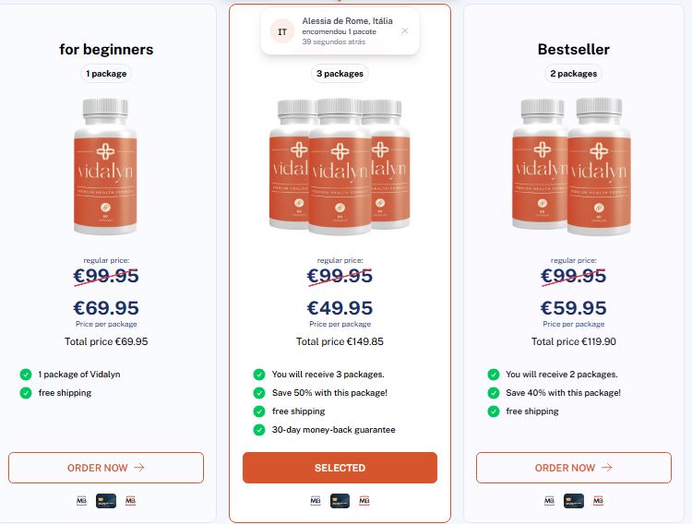The image size is (692, 524).
Task: Click ORDER NOW for the Bestseller package
Action: click(573, 468)
